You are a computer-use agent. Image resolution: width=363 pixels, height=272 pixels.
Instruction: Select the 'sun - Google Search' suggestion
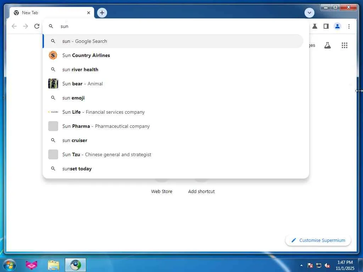click(x=173, y=41)
